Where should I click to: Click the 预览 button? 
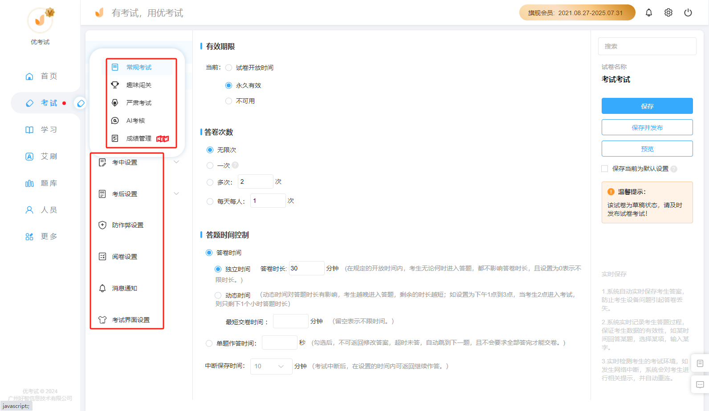pyautogui.click(x=647, y=149)
